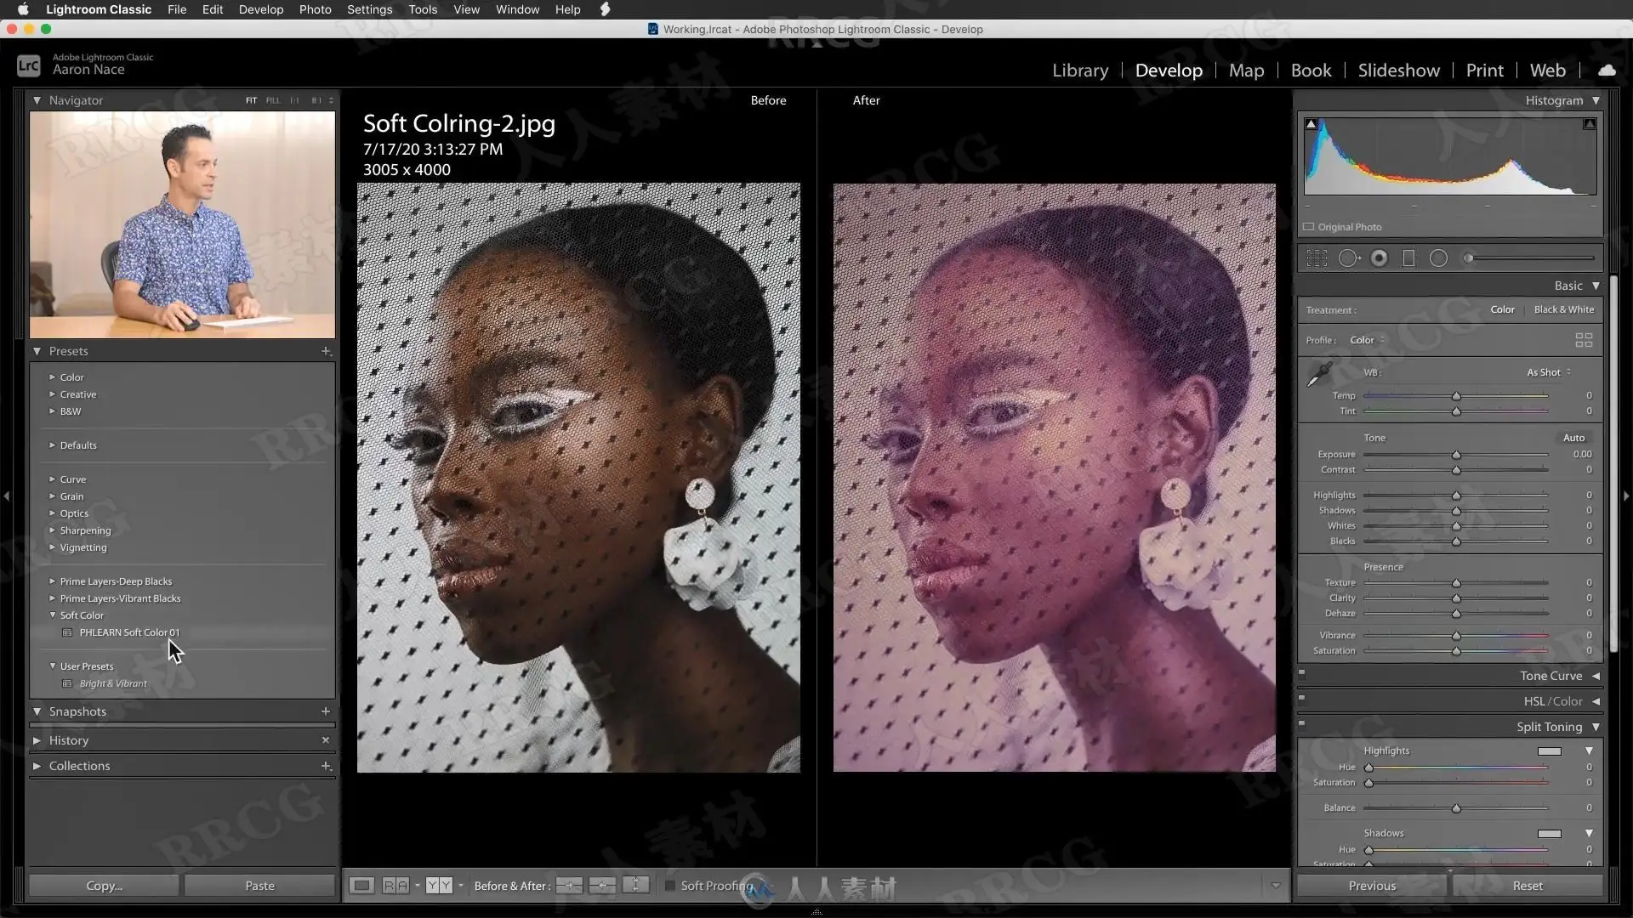Toggle the Tone Curve panel switch
This screenshot has width=1633, height=918.
[1301, 672]
